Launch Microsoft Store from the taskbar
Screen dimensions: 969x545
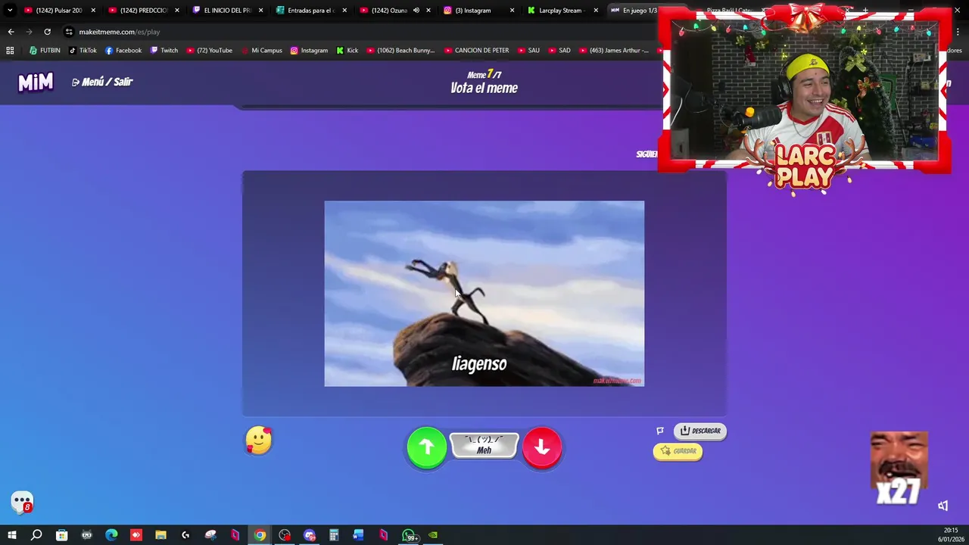click(61, 535)
